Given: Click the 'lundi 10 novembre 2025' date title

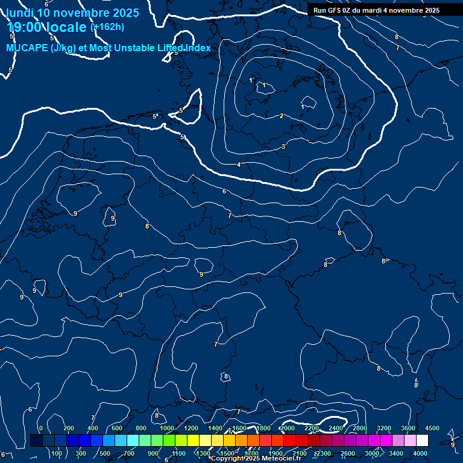Looking at the screenshot, I should pyautogui.click(x=72, y=13).
